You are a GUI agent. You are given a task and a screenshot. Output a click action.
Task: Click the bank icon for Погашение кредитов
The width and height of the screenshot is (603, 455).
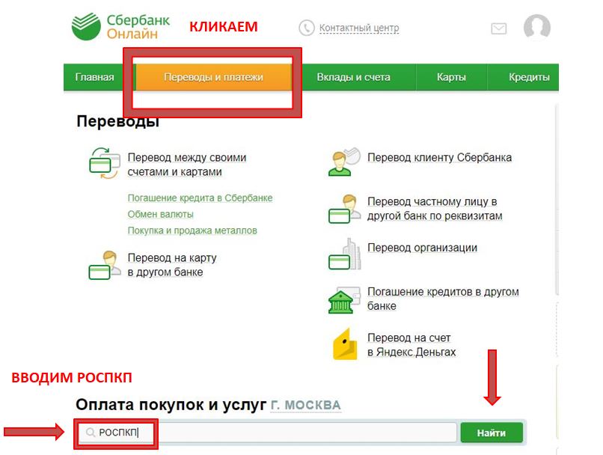click(344, 299)
